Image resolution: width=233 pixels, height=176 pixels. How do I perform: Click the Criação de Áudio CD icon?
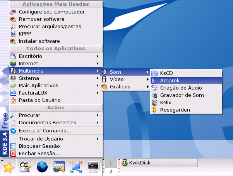coord(154,88)
